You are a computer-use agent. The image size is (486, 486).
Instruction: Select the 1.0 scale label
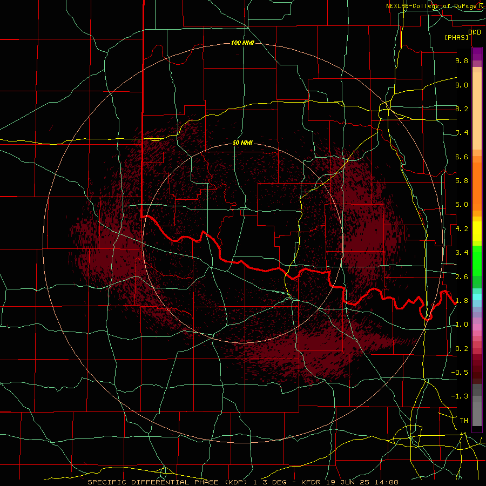(462, 325)
